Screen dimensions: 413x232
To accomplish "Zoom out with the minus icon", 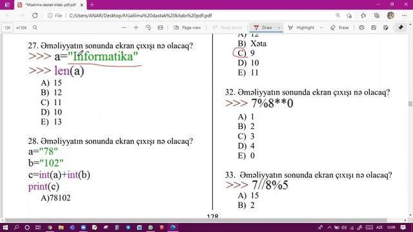I will coord(124,28).
